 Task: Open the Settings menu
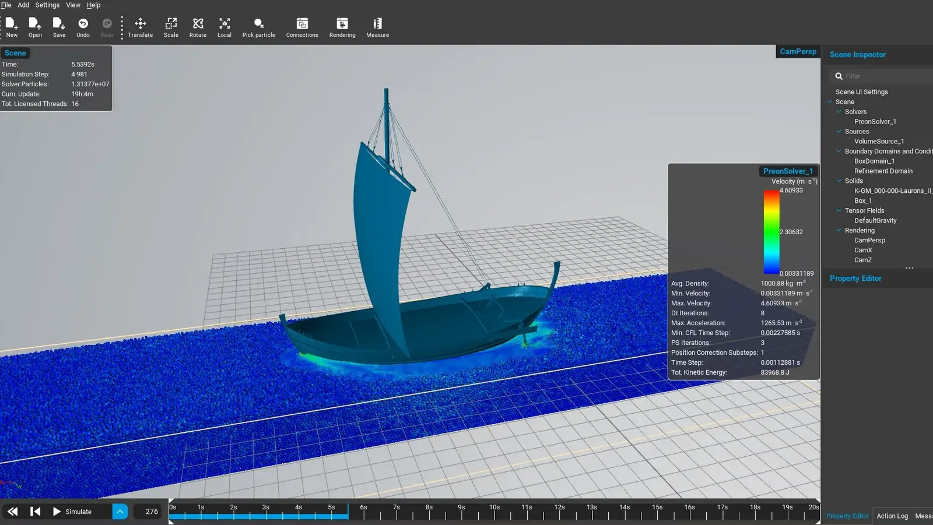(47, 5)
